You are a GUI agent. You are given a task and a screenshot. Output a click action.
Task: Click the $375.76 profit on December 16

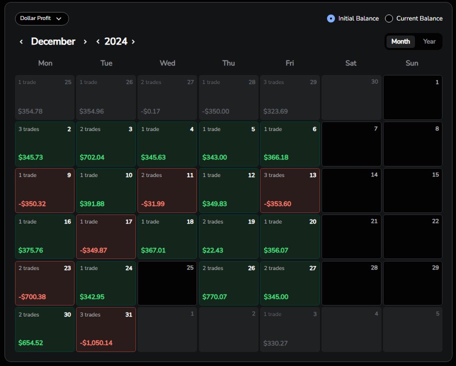point(30,250)
